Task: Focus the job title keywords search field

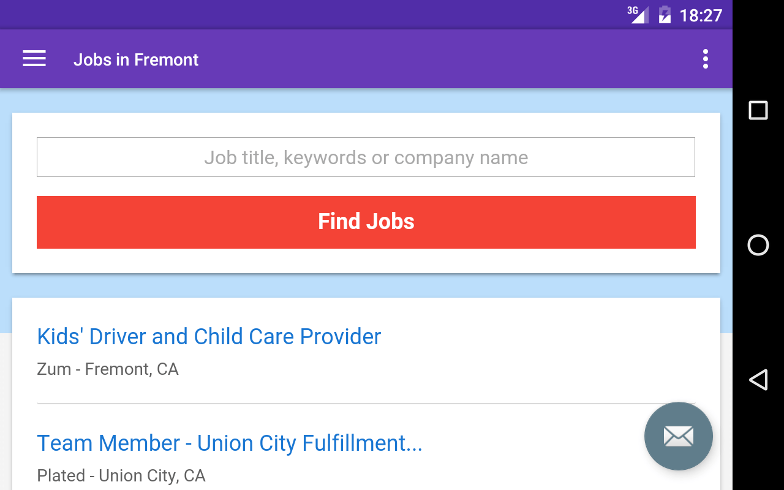Action: (366, 157)
